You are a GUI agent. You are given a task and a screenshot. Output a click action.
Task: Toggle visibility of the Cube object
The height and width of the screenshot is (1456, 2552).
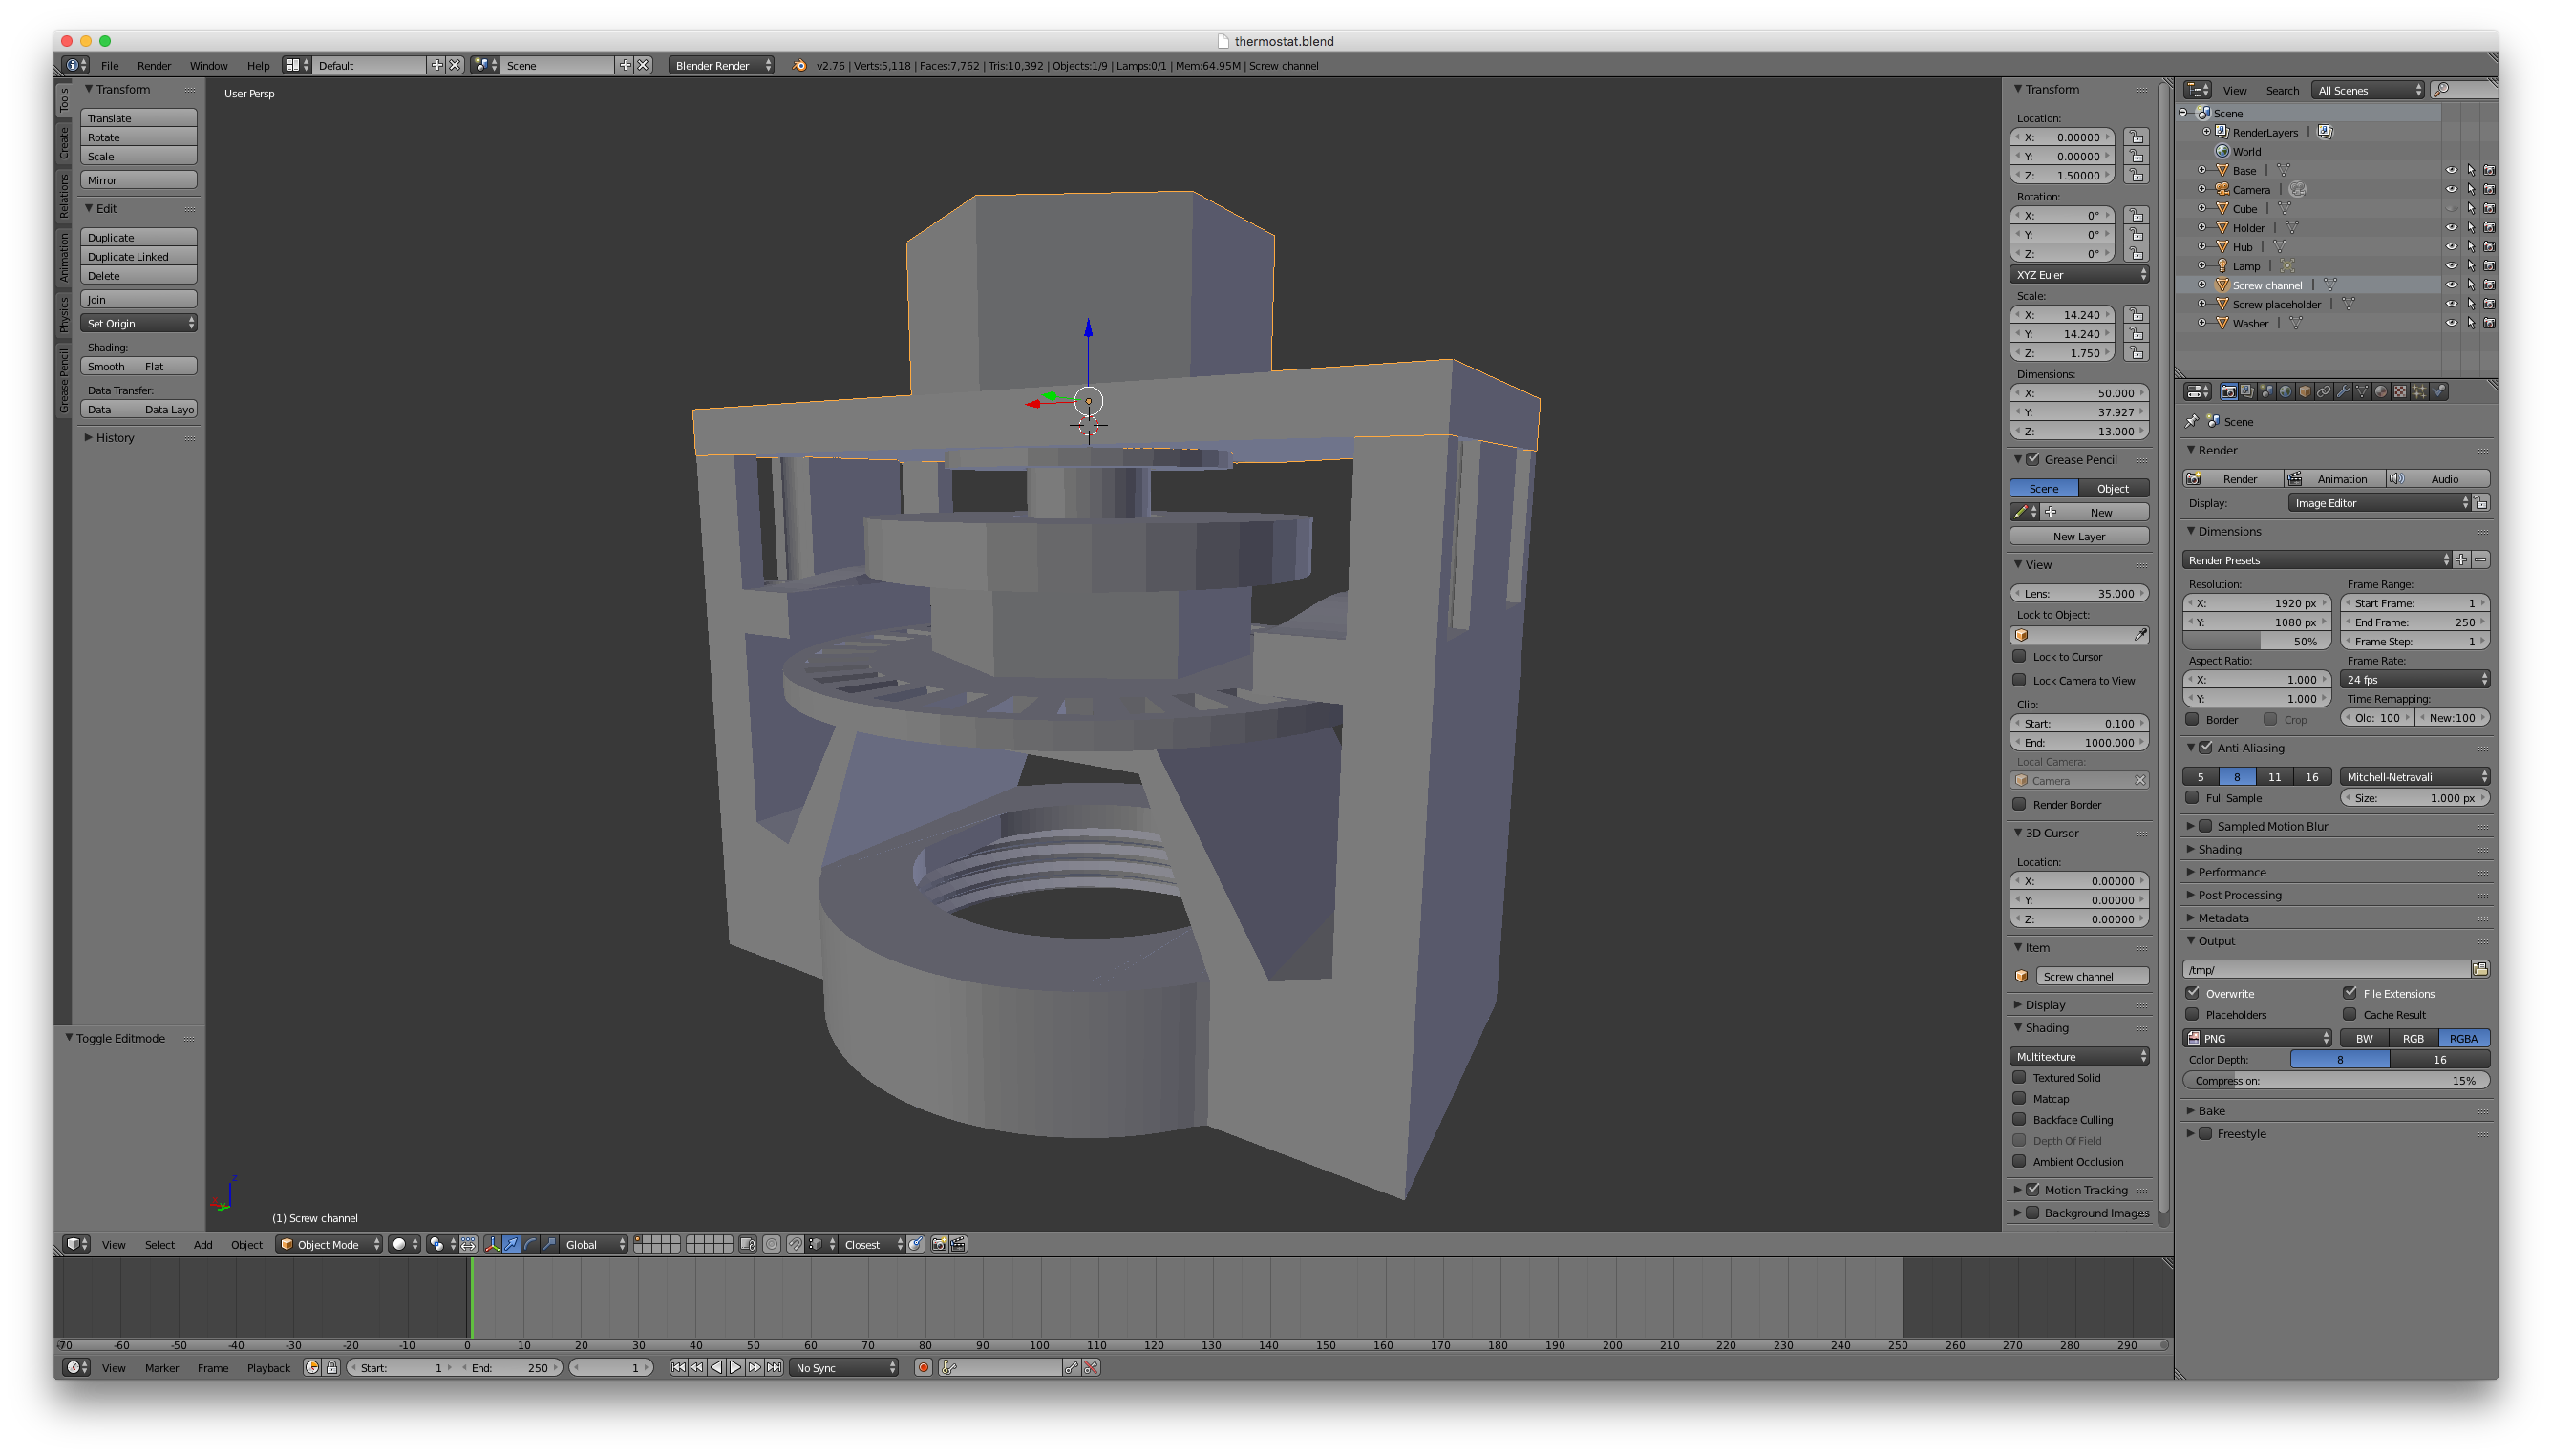point(2451,209)
